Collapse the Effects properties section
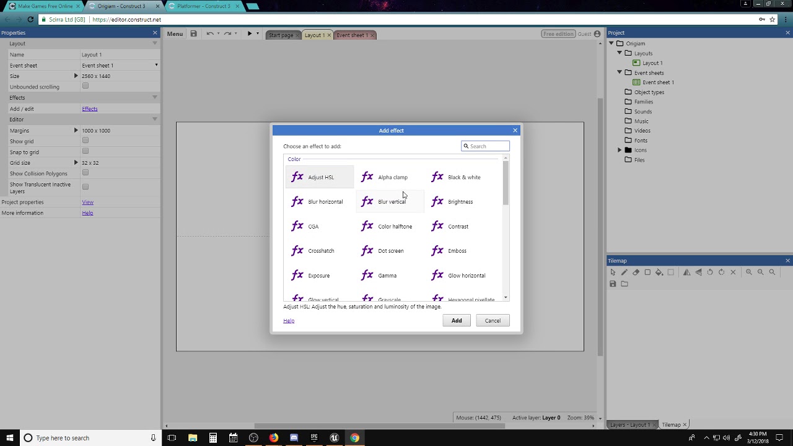This screenshot has width=793, height=446. 155,97
